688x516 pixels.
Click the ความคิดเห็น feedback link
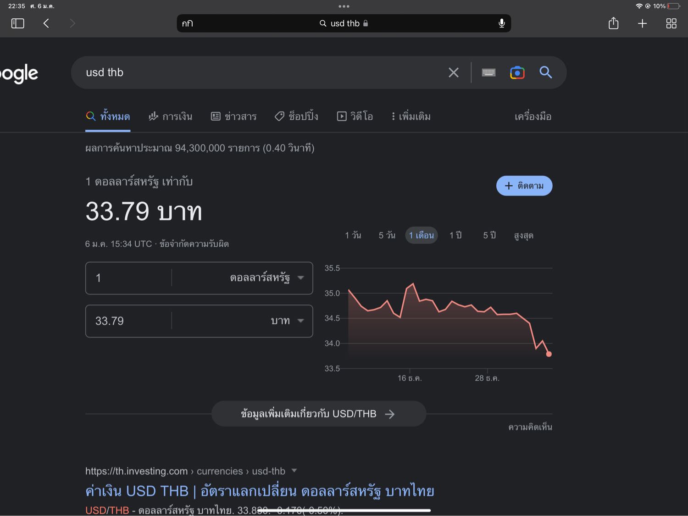pyautogui.click(x=530, y=427)
